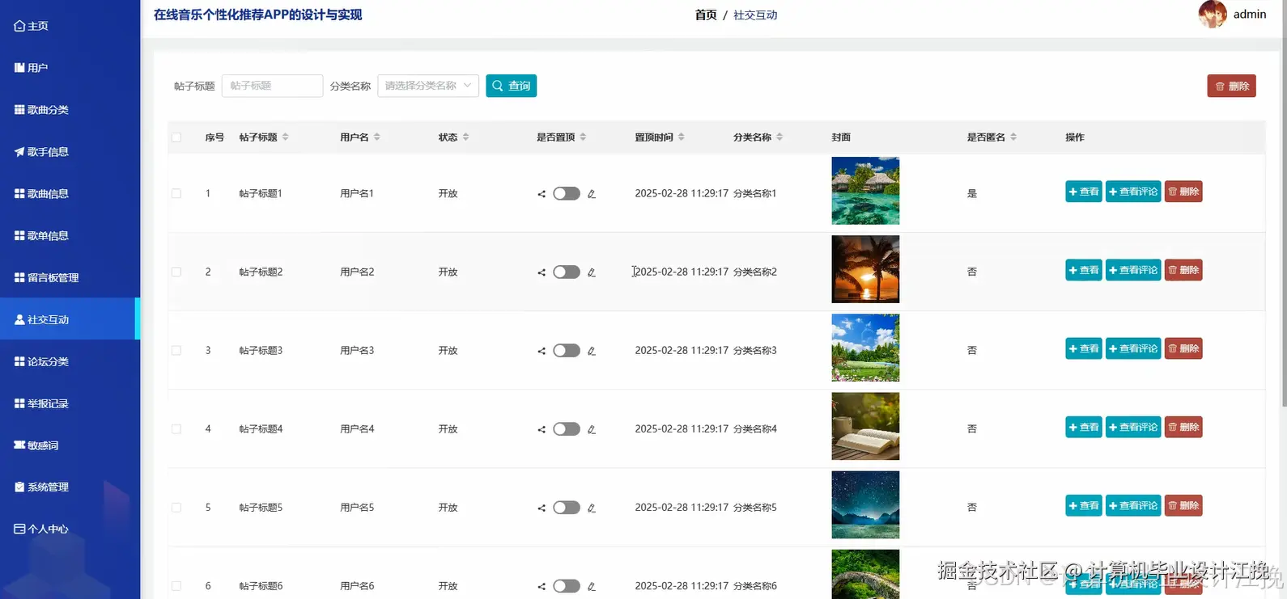Toggle the pin switch for 帖子标题3

567,350
